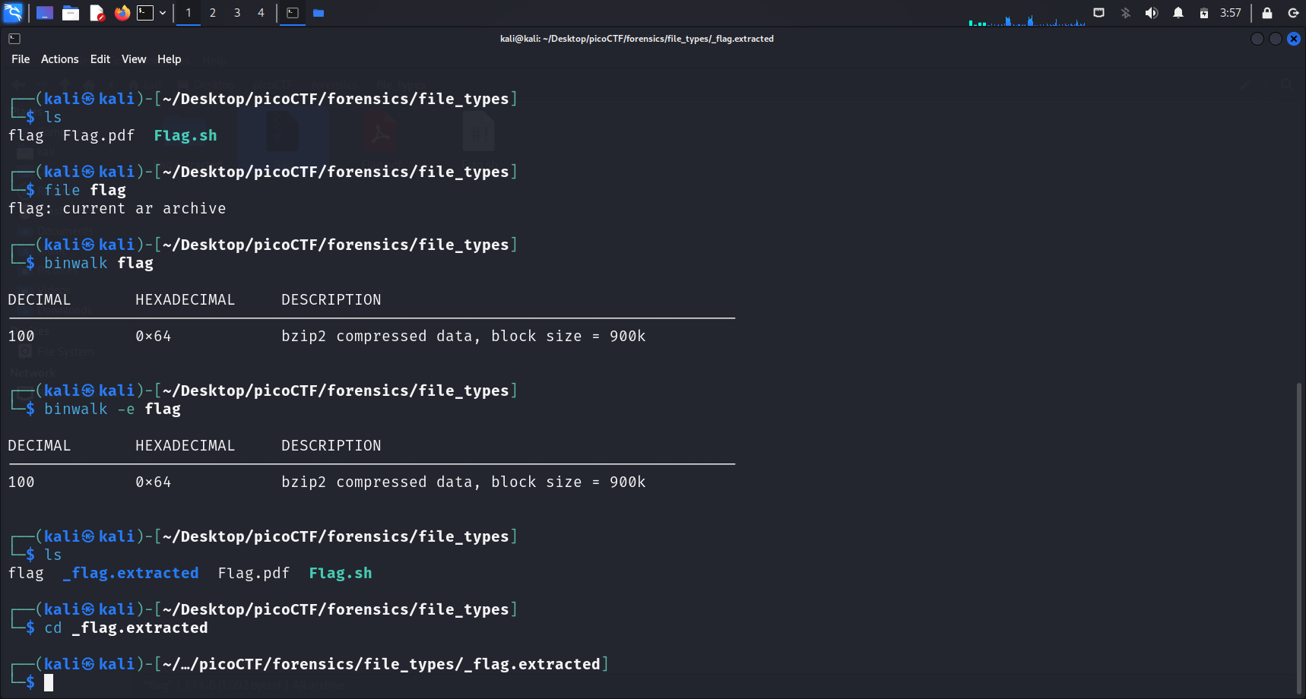Click the log out icon
Screen dimensions: 1306x699
click(x=1293, y=13)
